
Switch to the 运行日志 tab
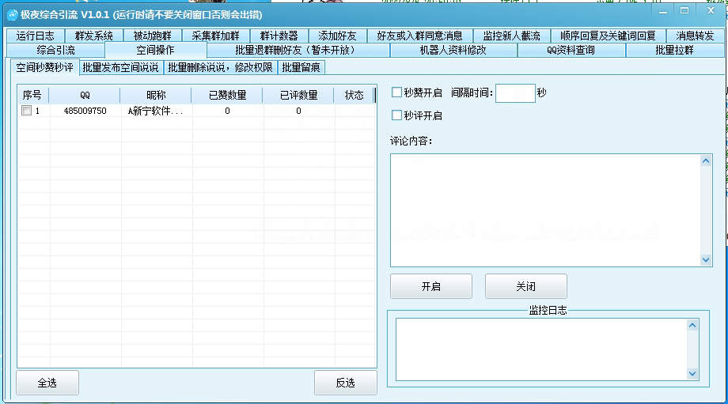(x=36, y=36)
